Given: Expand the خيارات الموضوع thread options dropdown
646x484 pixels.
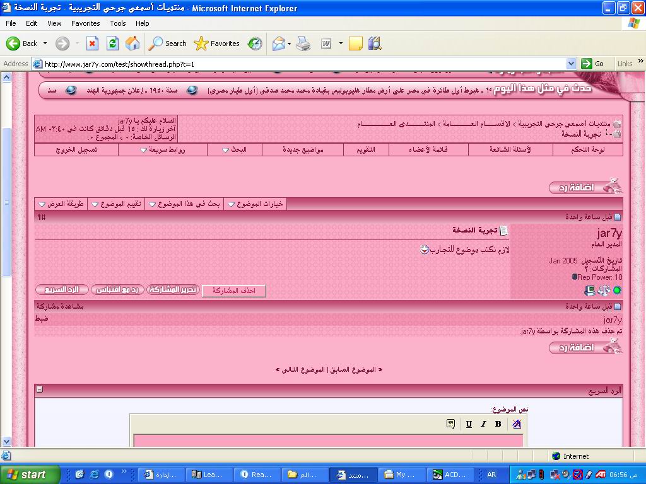Looking at the screenshot, I should point(232,204).
